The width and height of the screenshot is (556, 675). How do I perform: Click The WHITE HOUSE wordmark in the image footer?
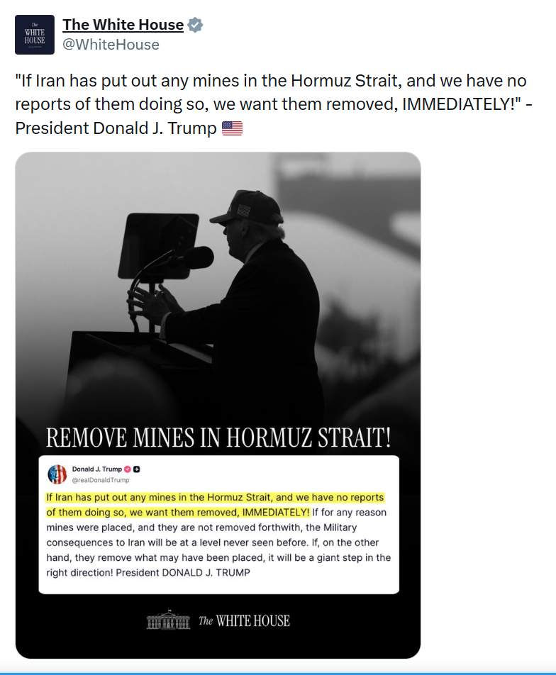click(244, 621)
